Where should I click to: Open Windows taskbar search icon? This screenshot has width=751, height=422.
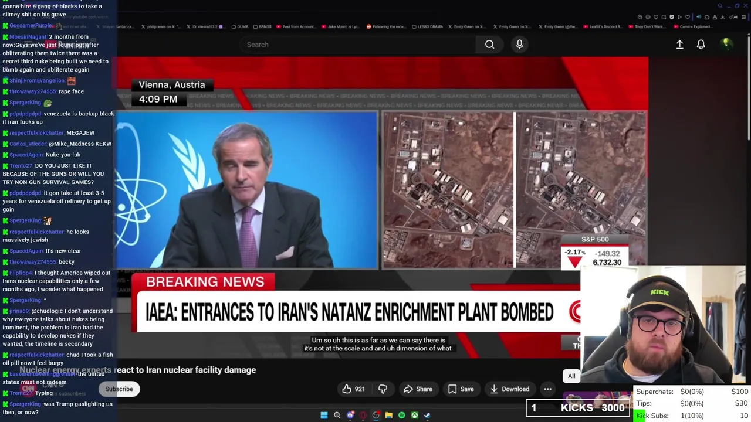click(x=337, y=416)
